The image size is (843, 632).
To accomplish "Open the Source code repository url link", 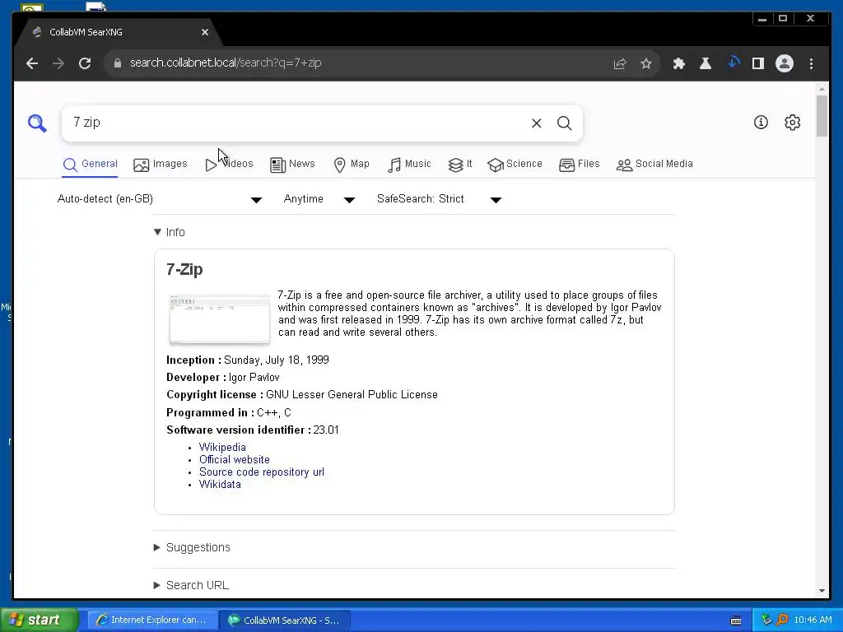I will 262,472.
